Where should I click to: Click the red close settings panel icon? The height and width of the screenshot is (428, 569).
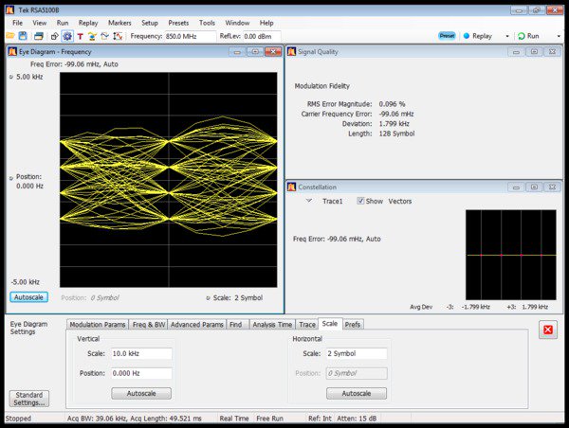pyautogui.click(x=548, y=330)
